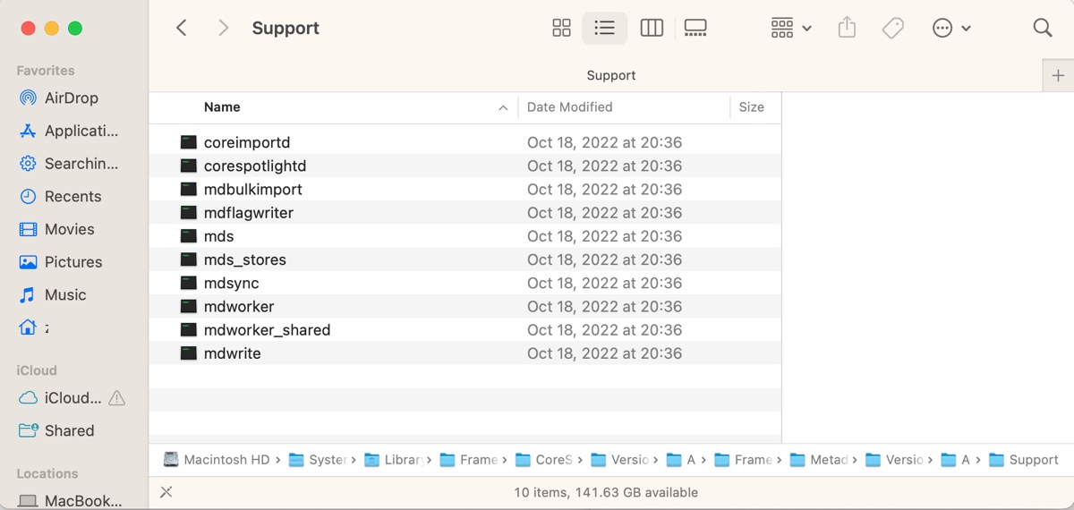This screenshot has height=510, width=1074.
Task: Click the CoreS folder in path bar
Action: click(545, 460)
